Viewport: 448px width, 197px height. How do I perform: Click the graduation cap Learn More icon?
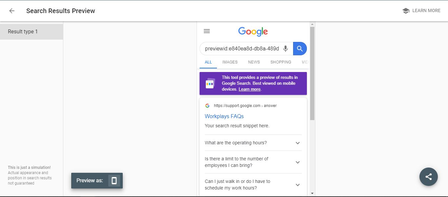click(x=406, y=11)
